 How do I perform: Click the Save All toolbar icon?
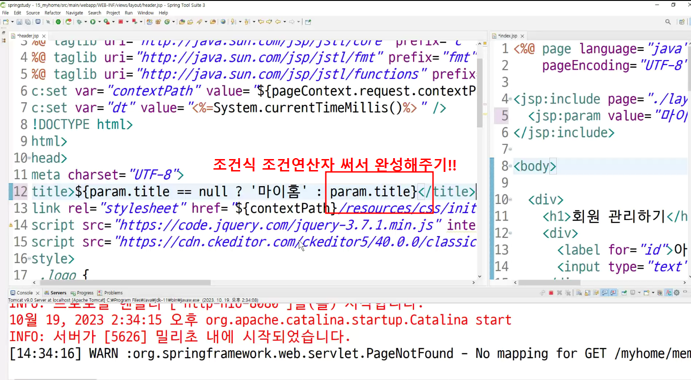27,22
